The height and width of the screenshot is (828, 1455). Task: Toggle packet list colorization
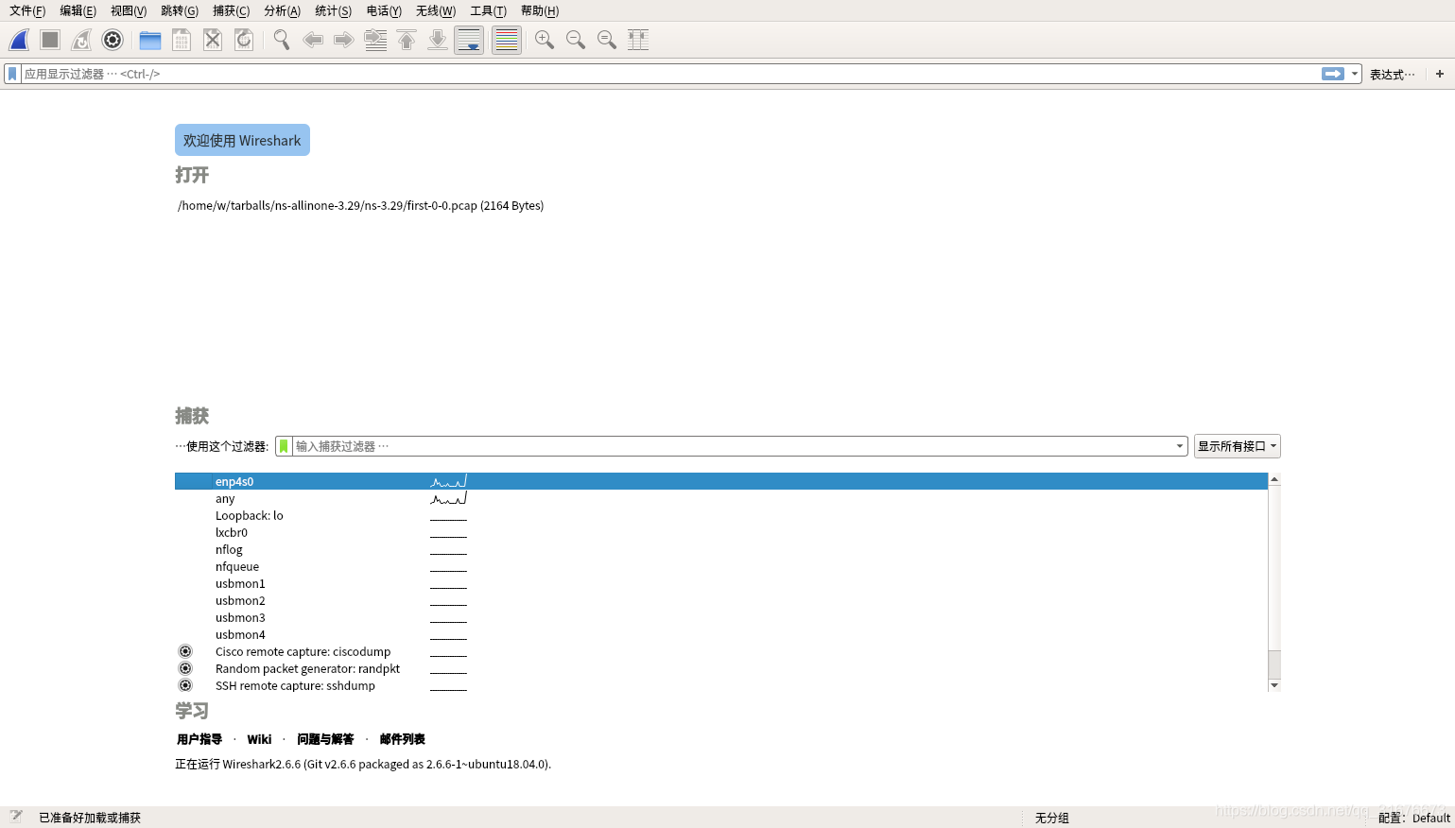pyautogui.click(x=507, y=40)
